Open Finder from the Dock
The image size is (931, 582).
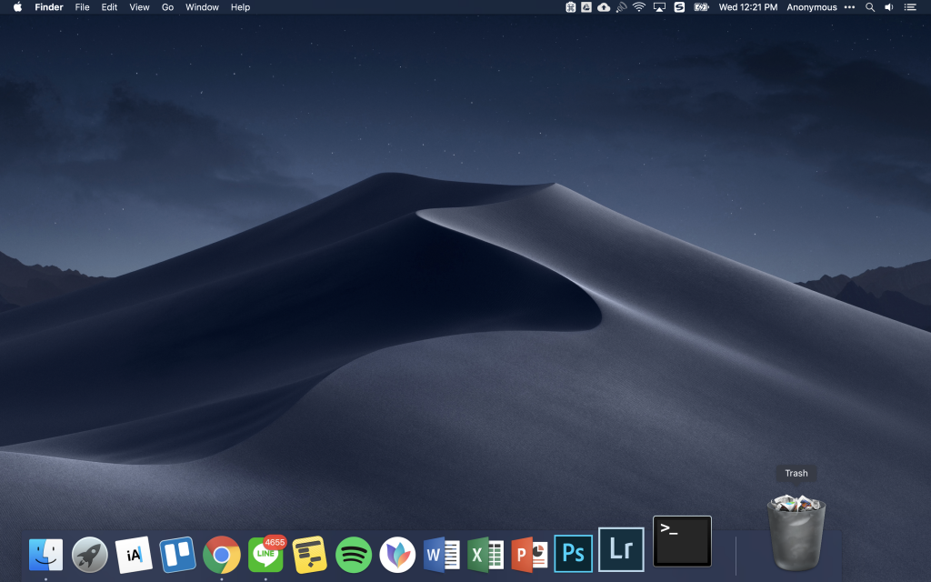point(45,555)
